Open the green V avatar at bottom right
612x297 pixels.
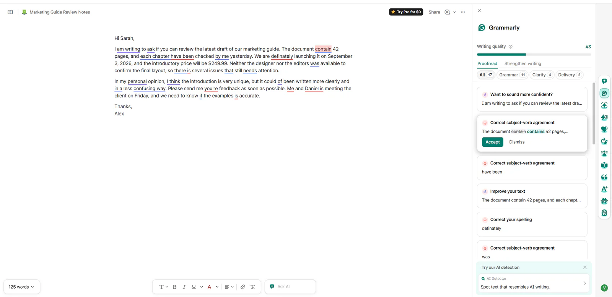tap(604, 288)
